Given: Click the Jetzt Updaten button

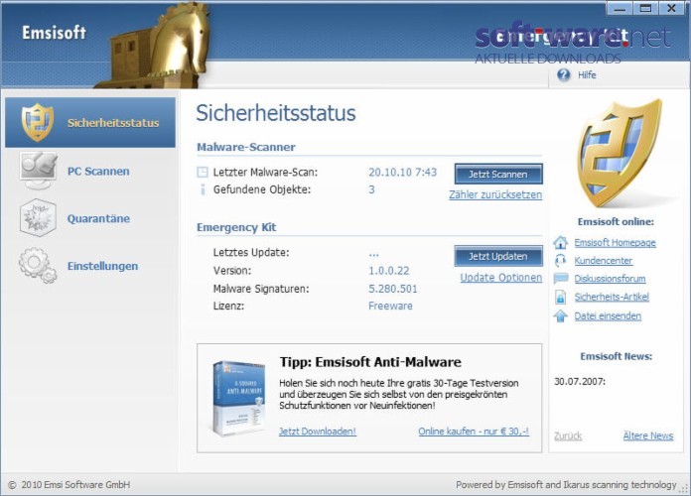Looking at the screenshot, I should 498,256.
